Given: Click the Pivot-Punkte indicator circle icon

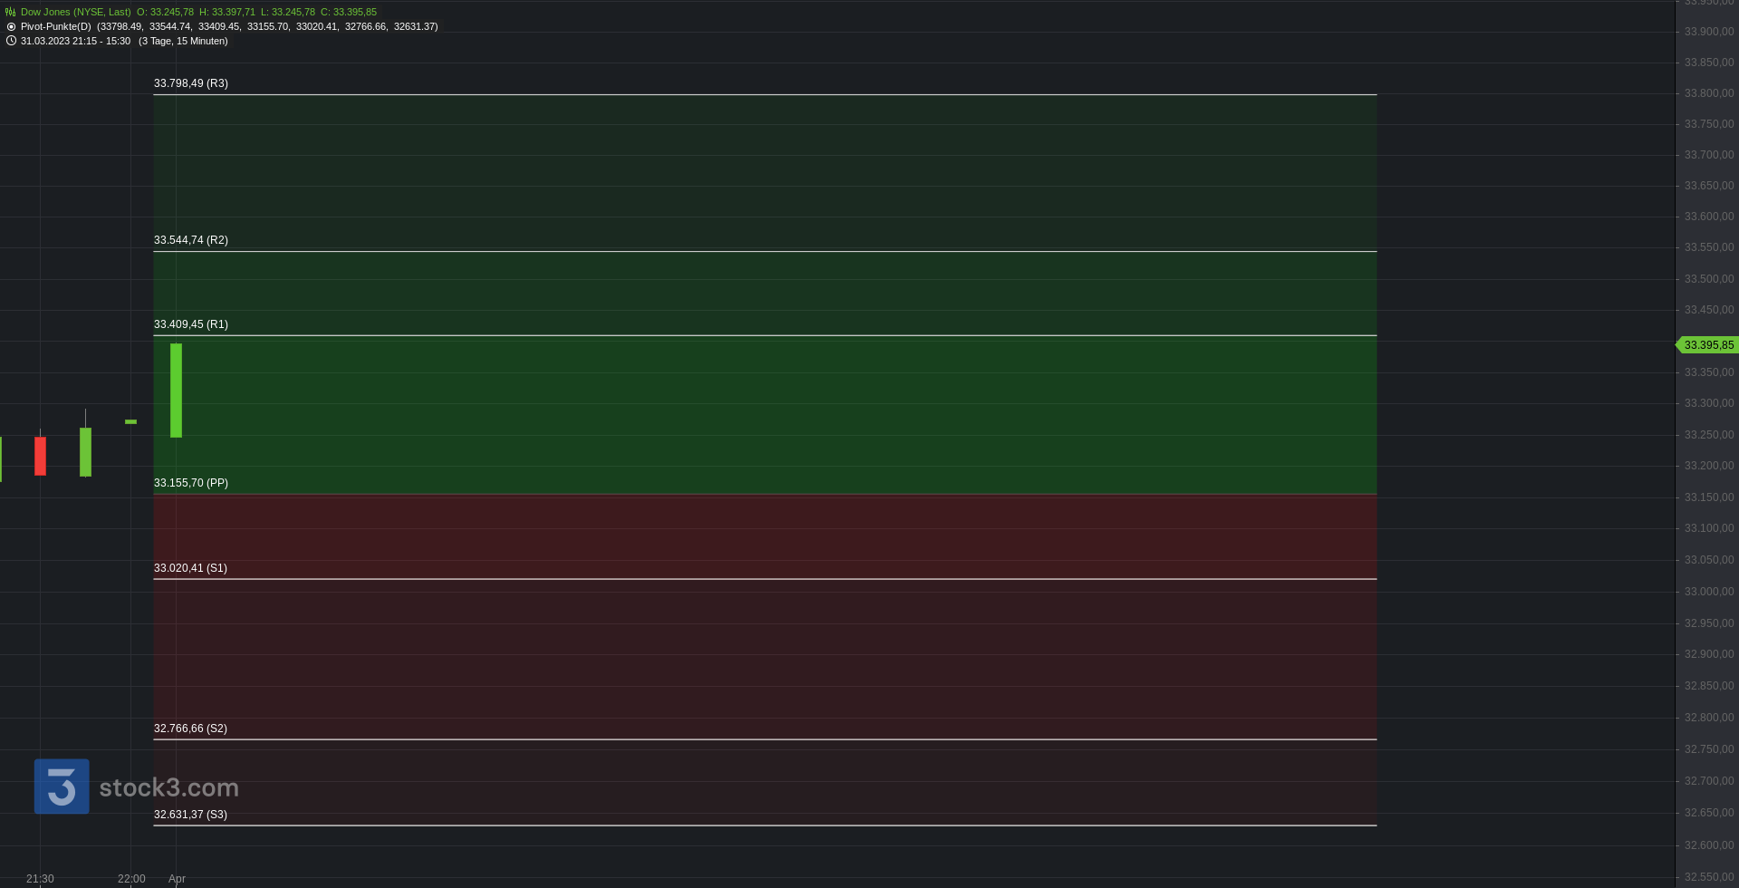Looking at the screenshot, I should (11, 26).
